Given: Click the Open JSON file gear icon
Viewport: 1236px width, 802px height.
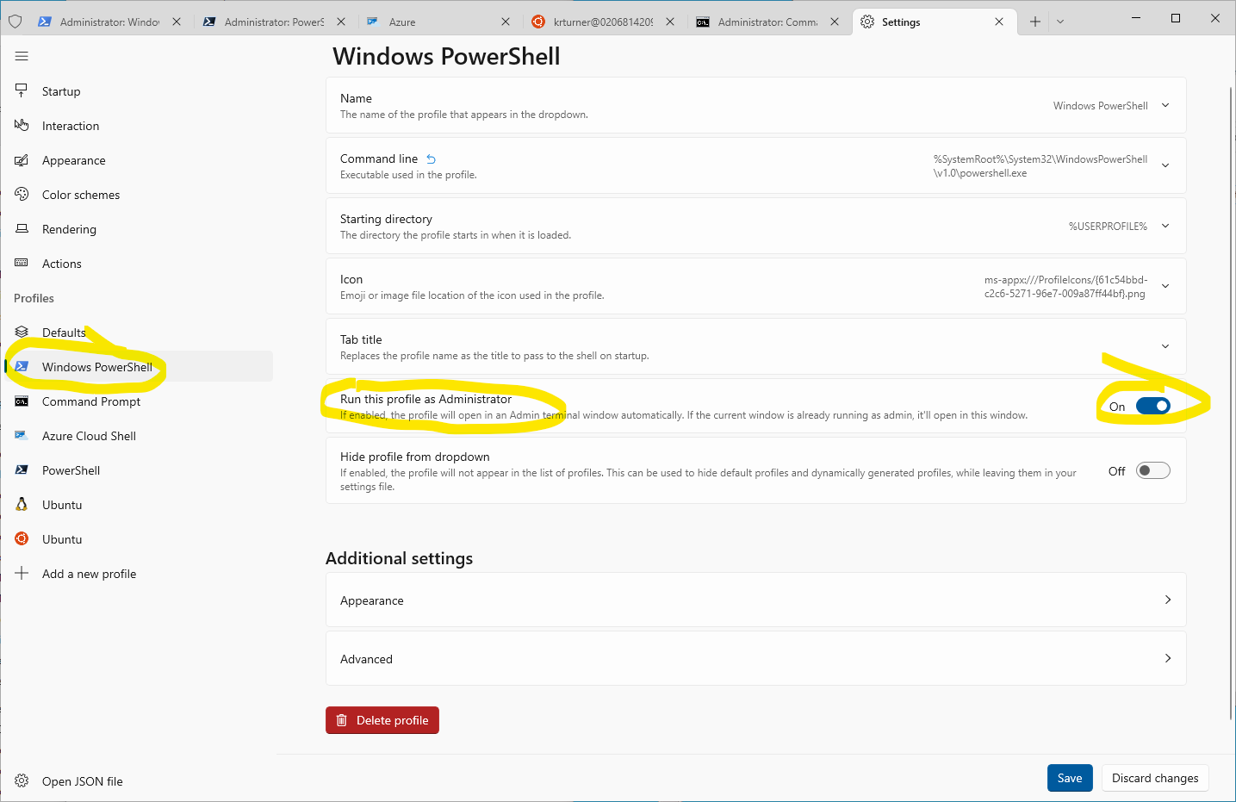Looking at the screenshot, I should (22, 781).
